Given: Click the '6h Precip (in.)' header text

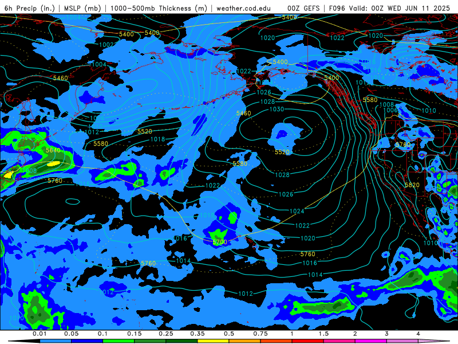Looking at the screenshot, I should click(x=30, y=8).
